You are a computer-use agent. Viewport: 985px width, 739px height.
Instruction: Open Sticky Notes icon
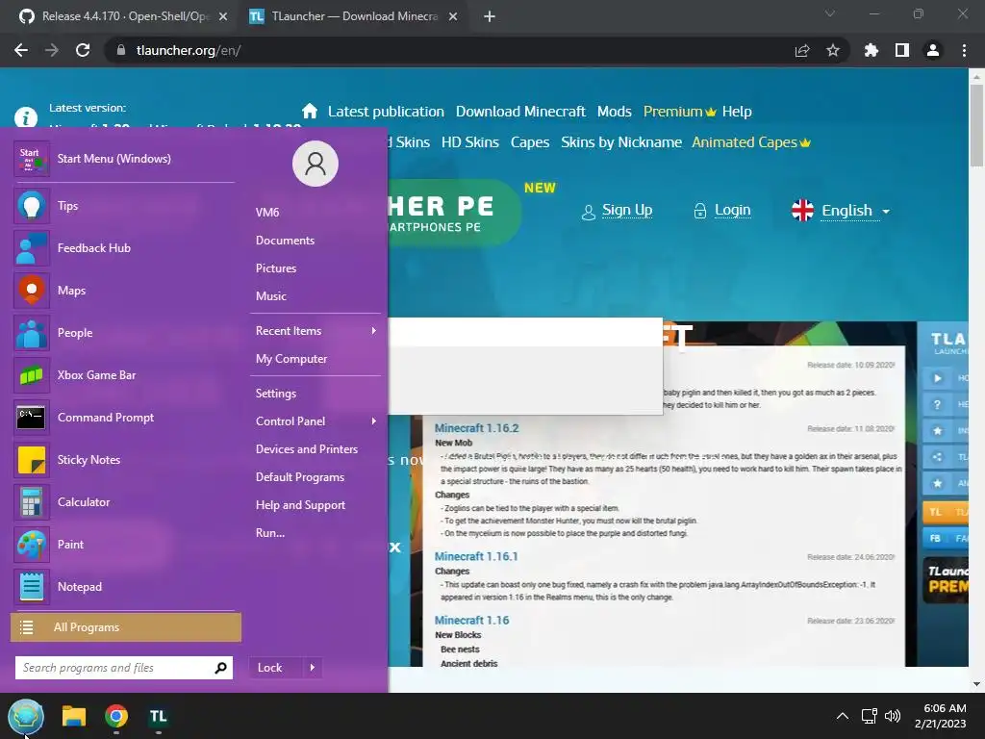point(32,460)
